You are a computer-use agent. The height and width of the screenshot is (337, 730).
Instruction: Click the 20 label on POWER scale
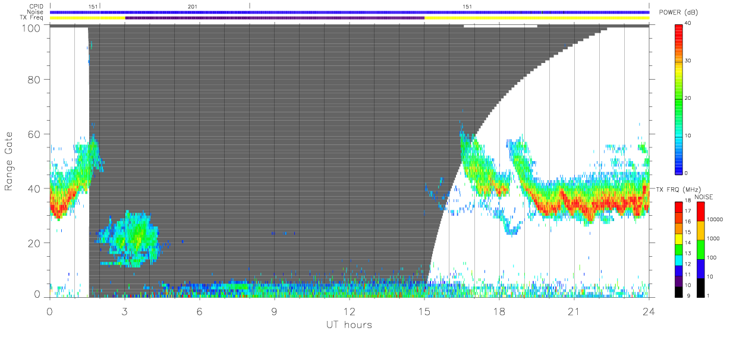pos(688,99)
